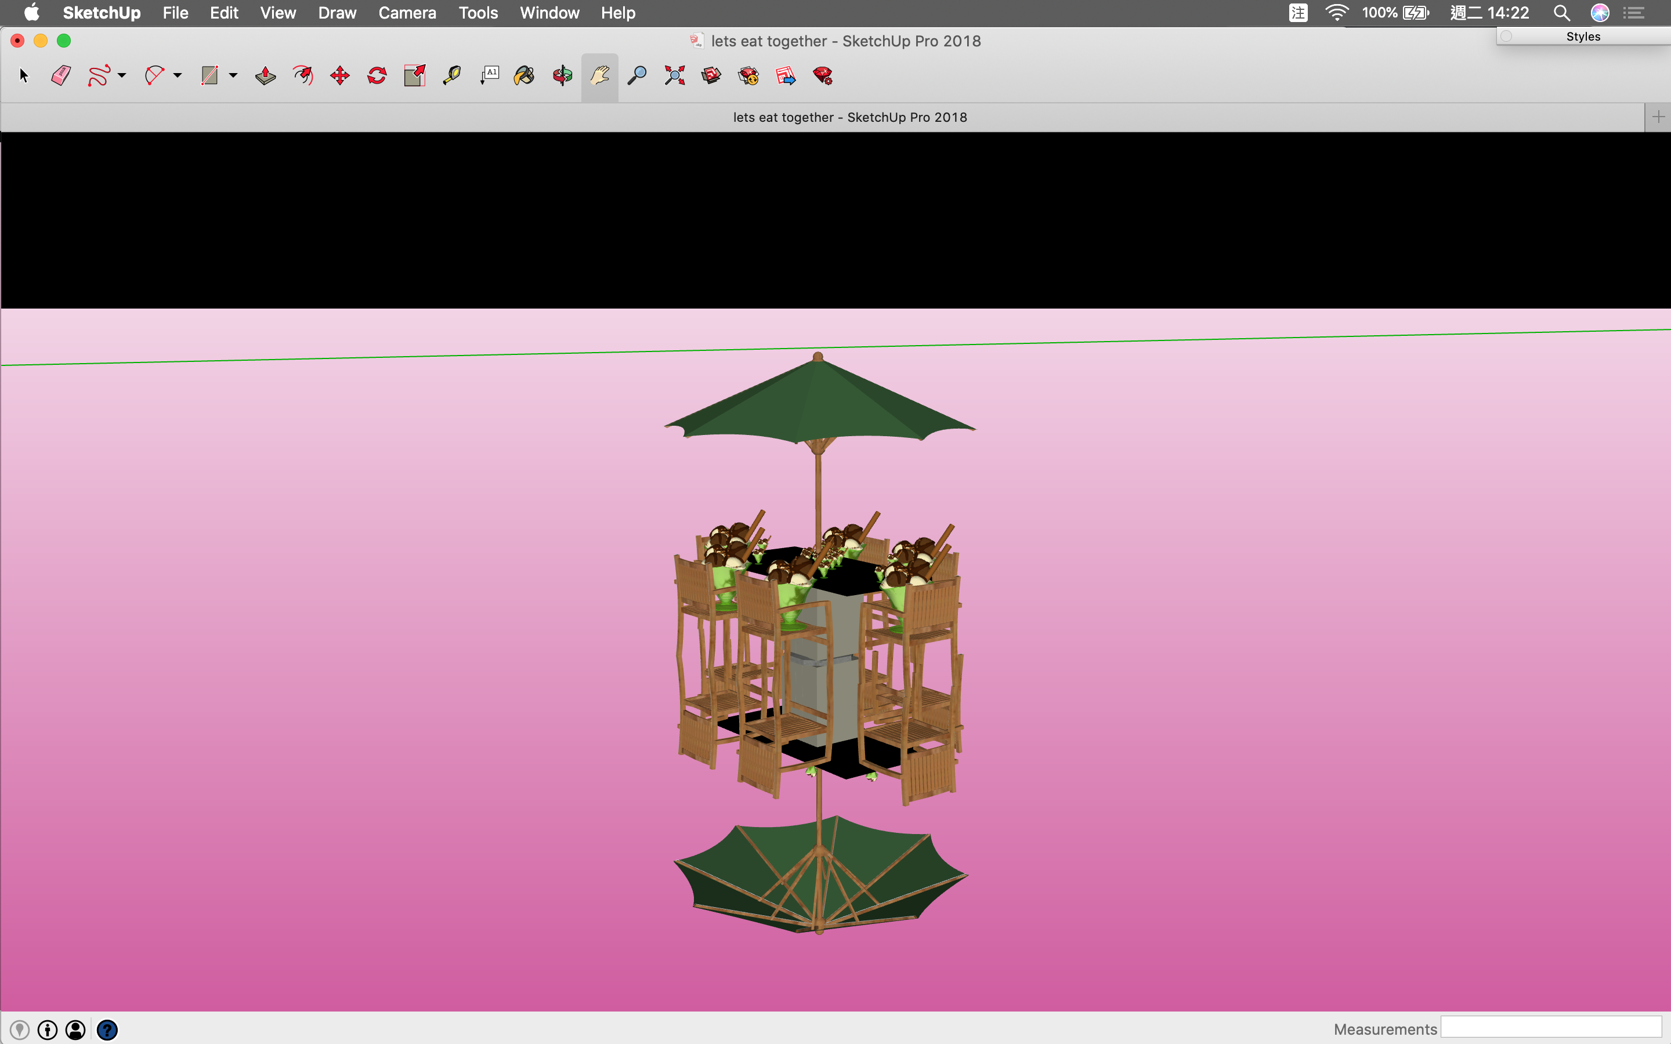
Task: Open the Camera menu
Action: 407,12
